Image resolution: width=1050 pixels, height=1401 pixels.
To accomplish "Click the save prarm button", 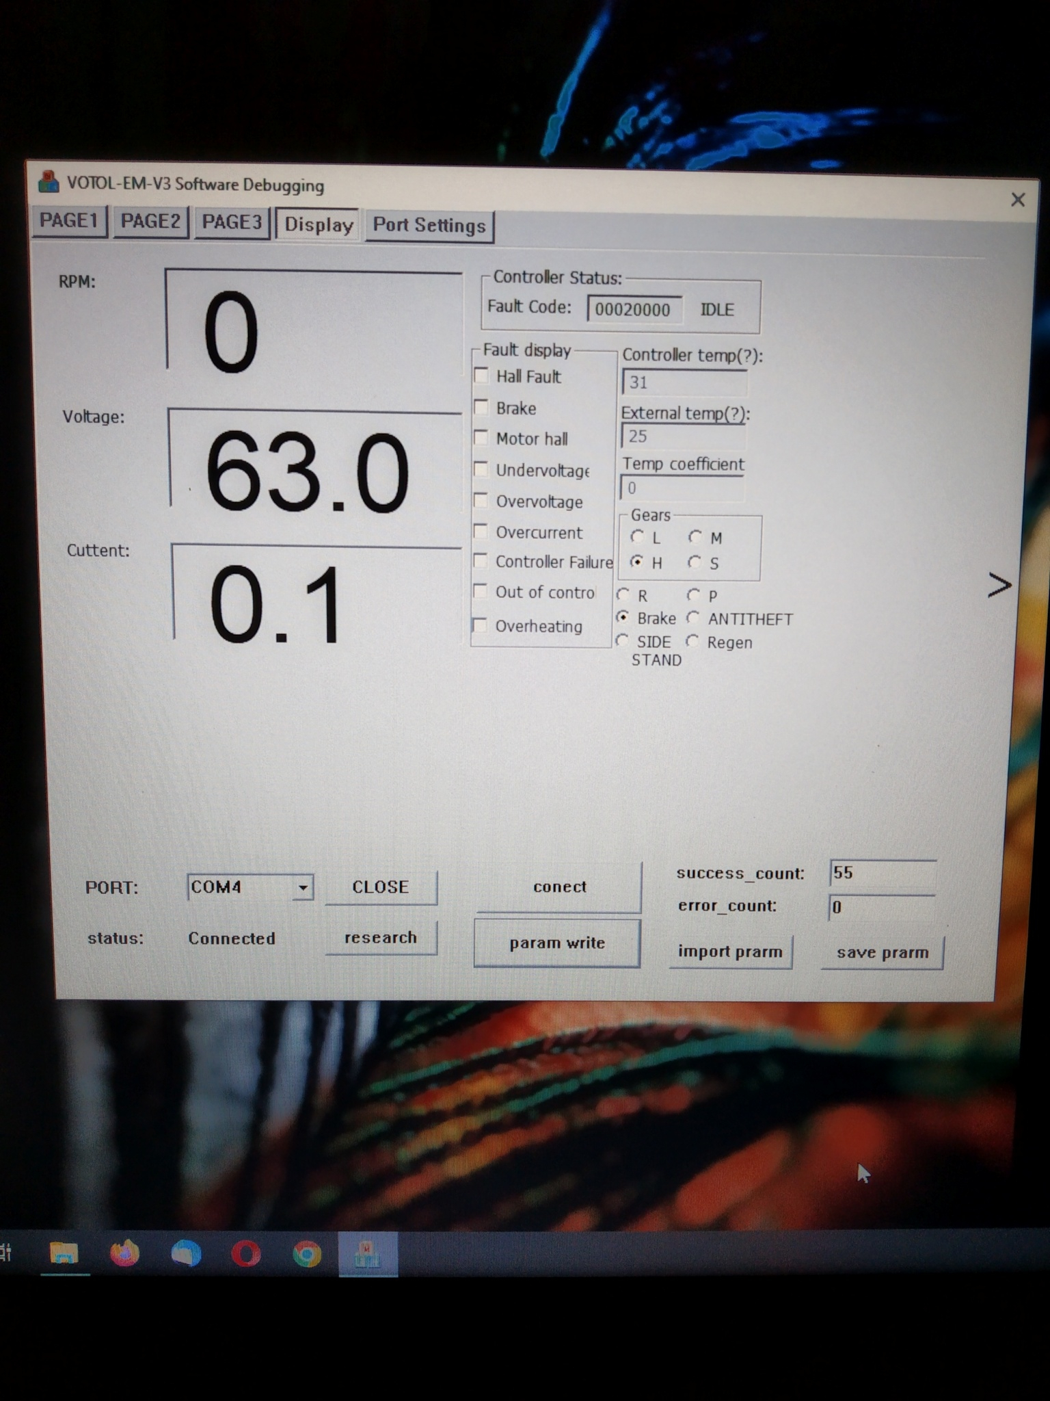I will (882, 952).
